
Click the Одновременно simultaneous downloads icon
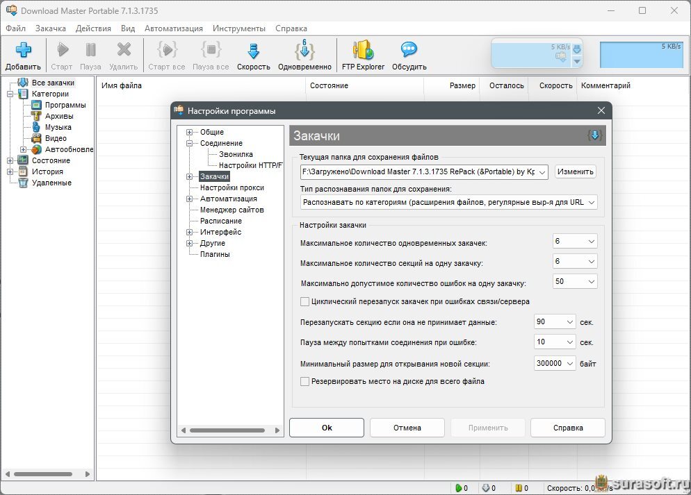pos(304,51)
